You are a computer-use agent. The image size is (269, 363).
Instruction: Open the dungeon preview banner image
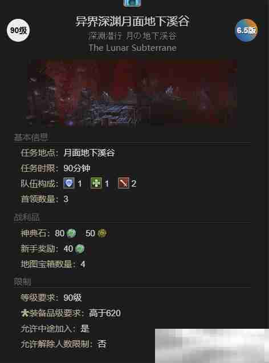tap(132, 93)
